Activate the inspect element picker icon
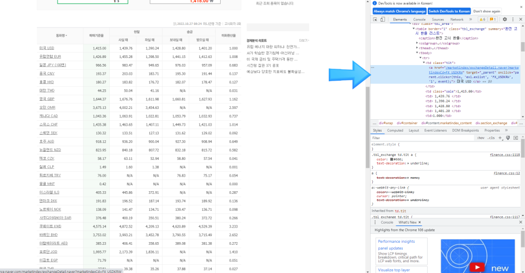This screenshot has height=273, width=525. pyautogui.click(x=375, y=19)
